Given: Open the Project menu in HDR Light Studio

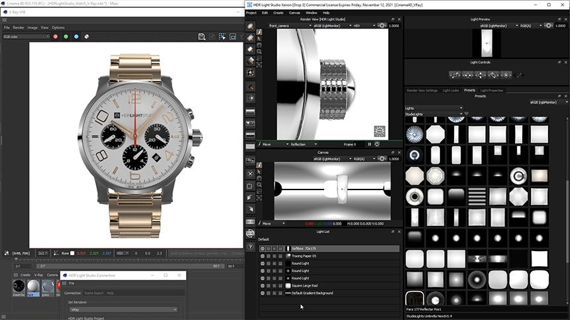Looking at the screenshot, I should coord(251,13).
